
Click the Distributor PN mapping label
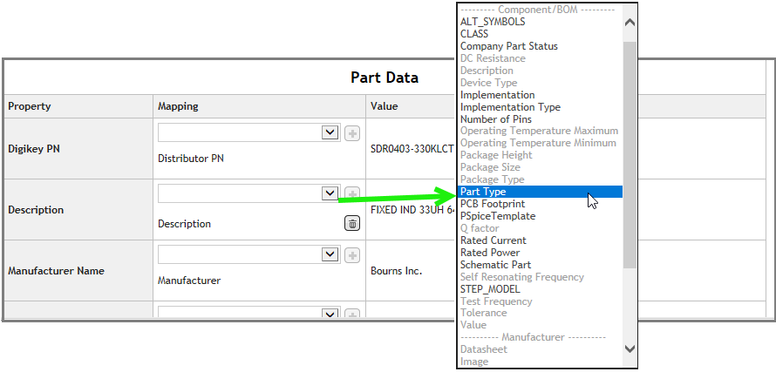click(191, 159)
